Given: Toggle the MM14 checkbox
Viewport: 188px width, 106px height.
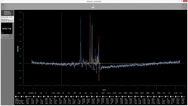Looking at the screenshot, I should click(x=135, y=97).
